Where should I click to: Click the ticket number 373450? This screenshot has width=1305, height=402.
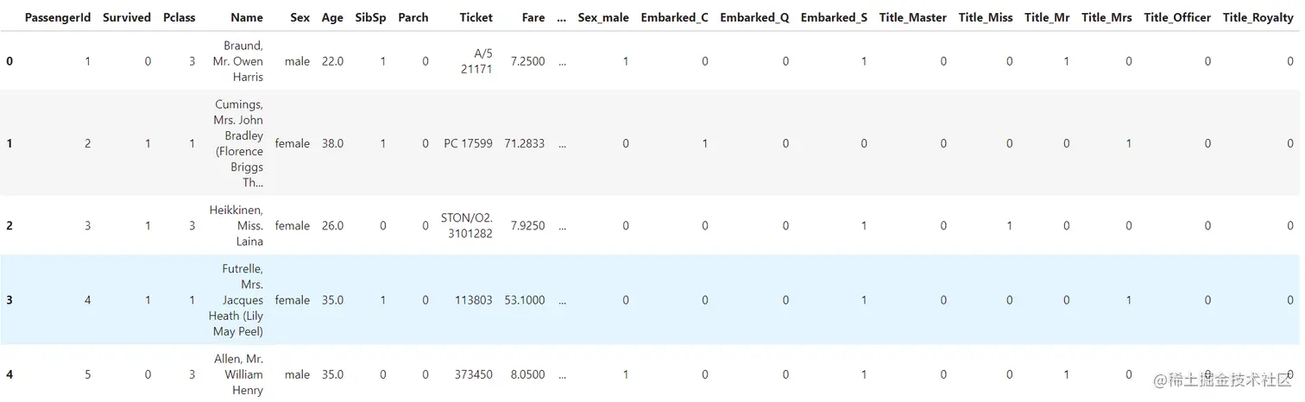(x=474, y=375)
